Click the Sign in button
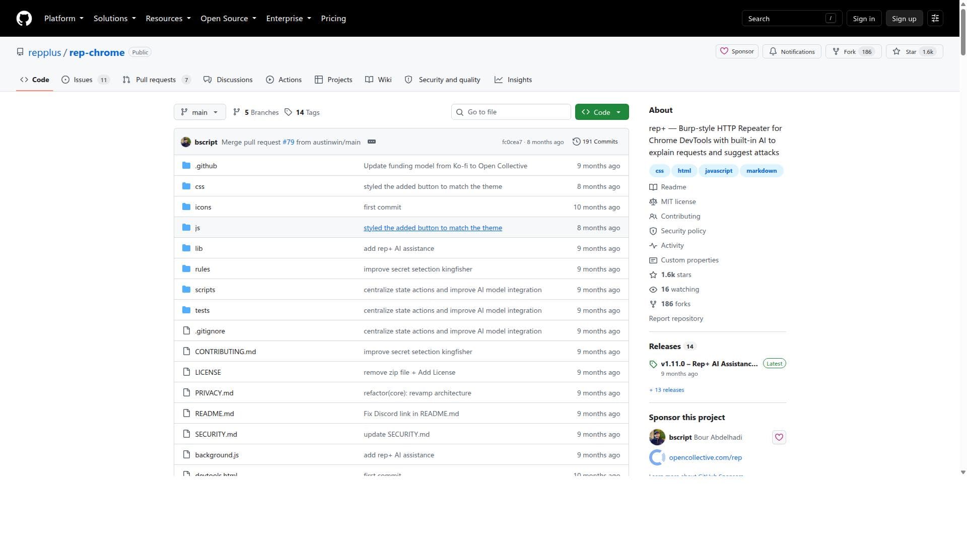967x544 pixels. 864,19
